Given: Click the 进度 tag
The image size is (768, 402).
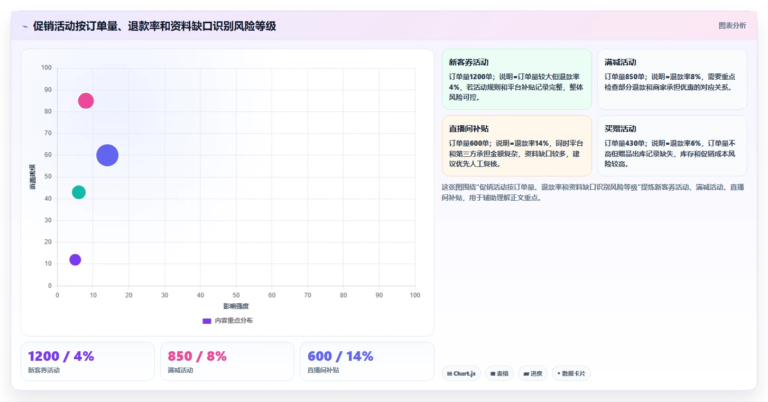Looking at the screenshot, I should click(x=533, y=373).
